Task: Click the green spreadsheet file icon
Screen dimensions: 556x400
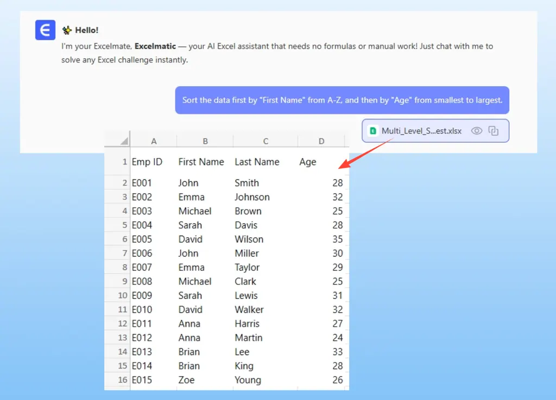Action: pos(372,131)
